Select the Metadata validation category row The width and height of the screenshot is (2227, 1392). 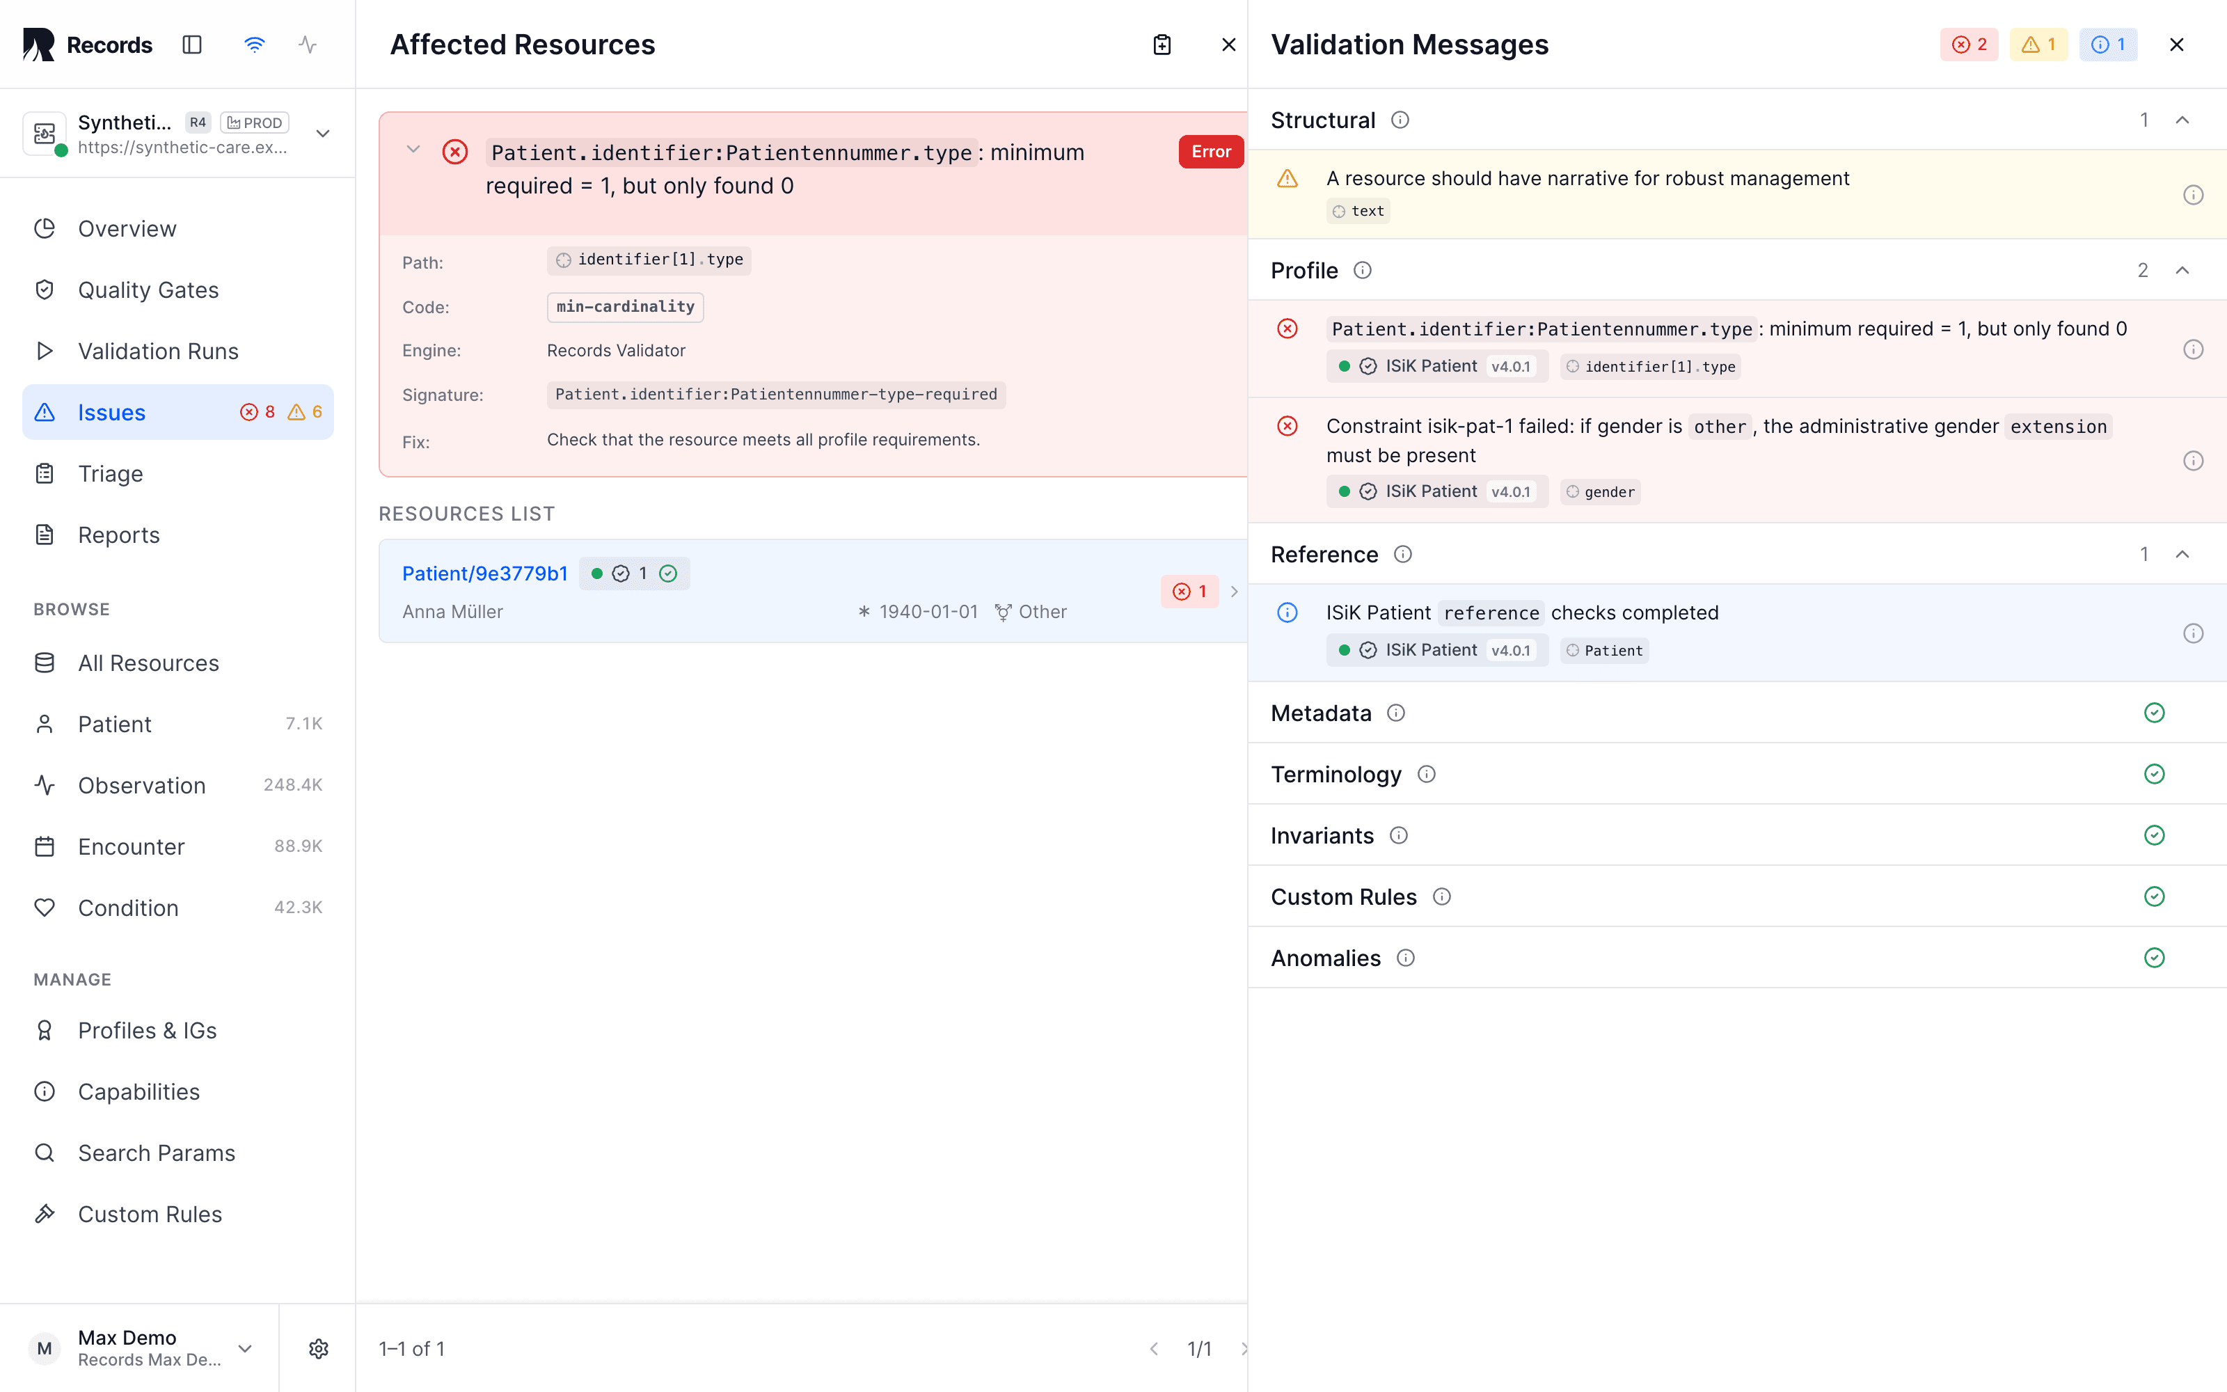1736,713
